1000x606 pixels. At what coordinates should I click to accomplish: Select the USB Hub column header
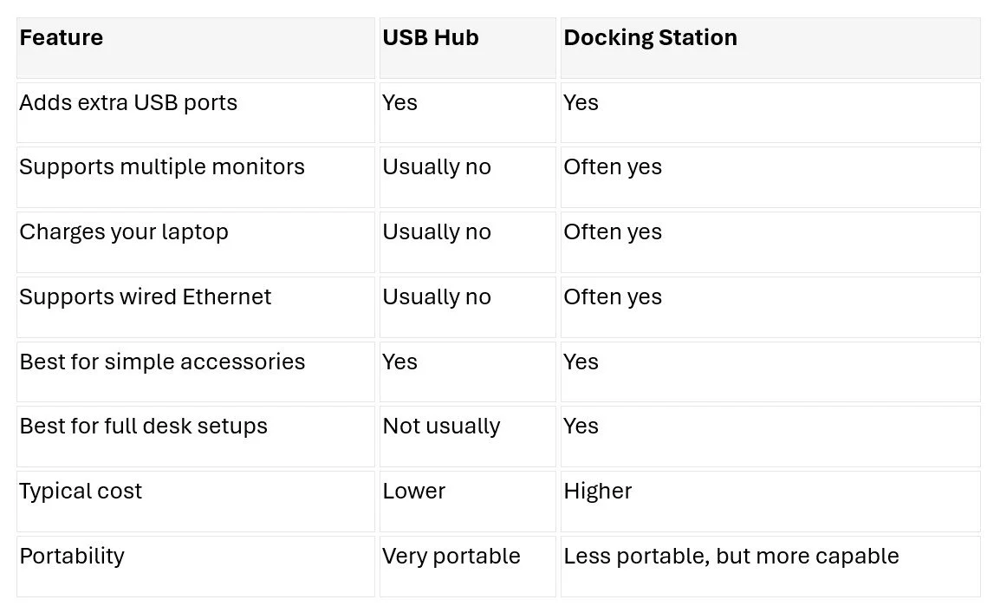tap(467, 49)
